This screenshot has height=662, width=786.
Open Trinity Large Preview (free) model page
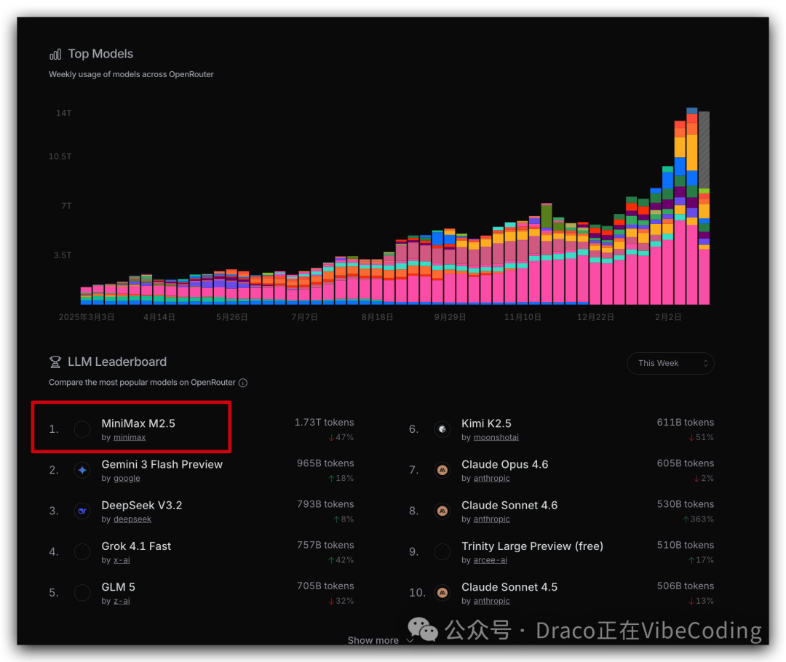[x=532, y=546]
